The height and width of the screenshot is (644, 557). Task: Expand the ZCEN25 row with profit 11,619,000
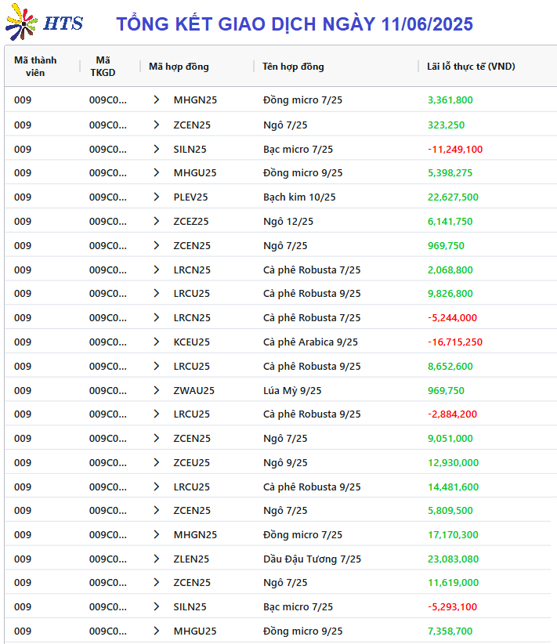[x=156, y=582]
